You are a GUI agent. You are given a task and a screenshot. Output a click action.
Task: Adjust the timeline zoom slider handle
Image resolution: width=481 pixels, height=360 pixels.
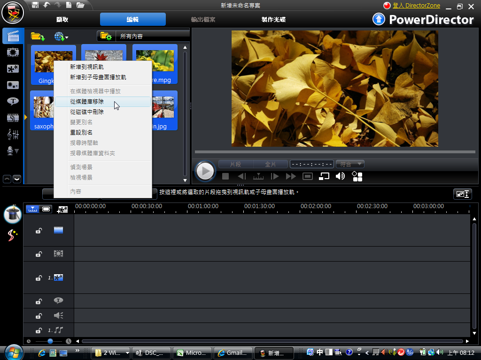point(50,341)
